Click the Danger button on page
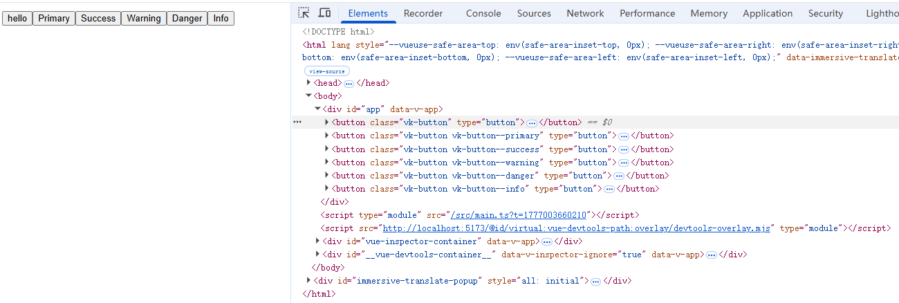899x303 pixels. (x=187, y=19)
